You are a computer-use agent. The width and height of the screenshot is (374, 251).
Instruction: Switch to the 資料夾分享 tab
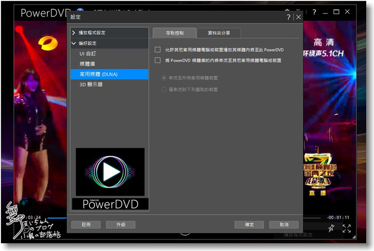click(x=218, y=33)
